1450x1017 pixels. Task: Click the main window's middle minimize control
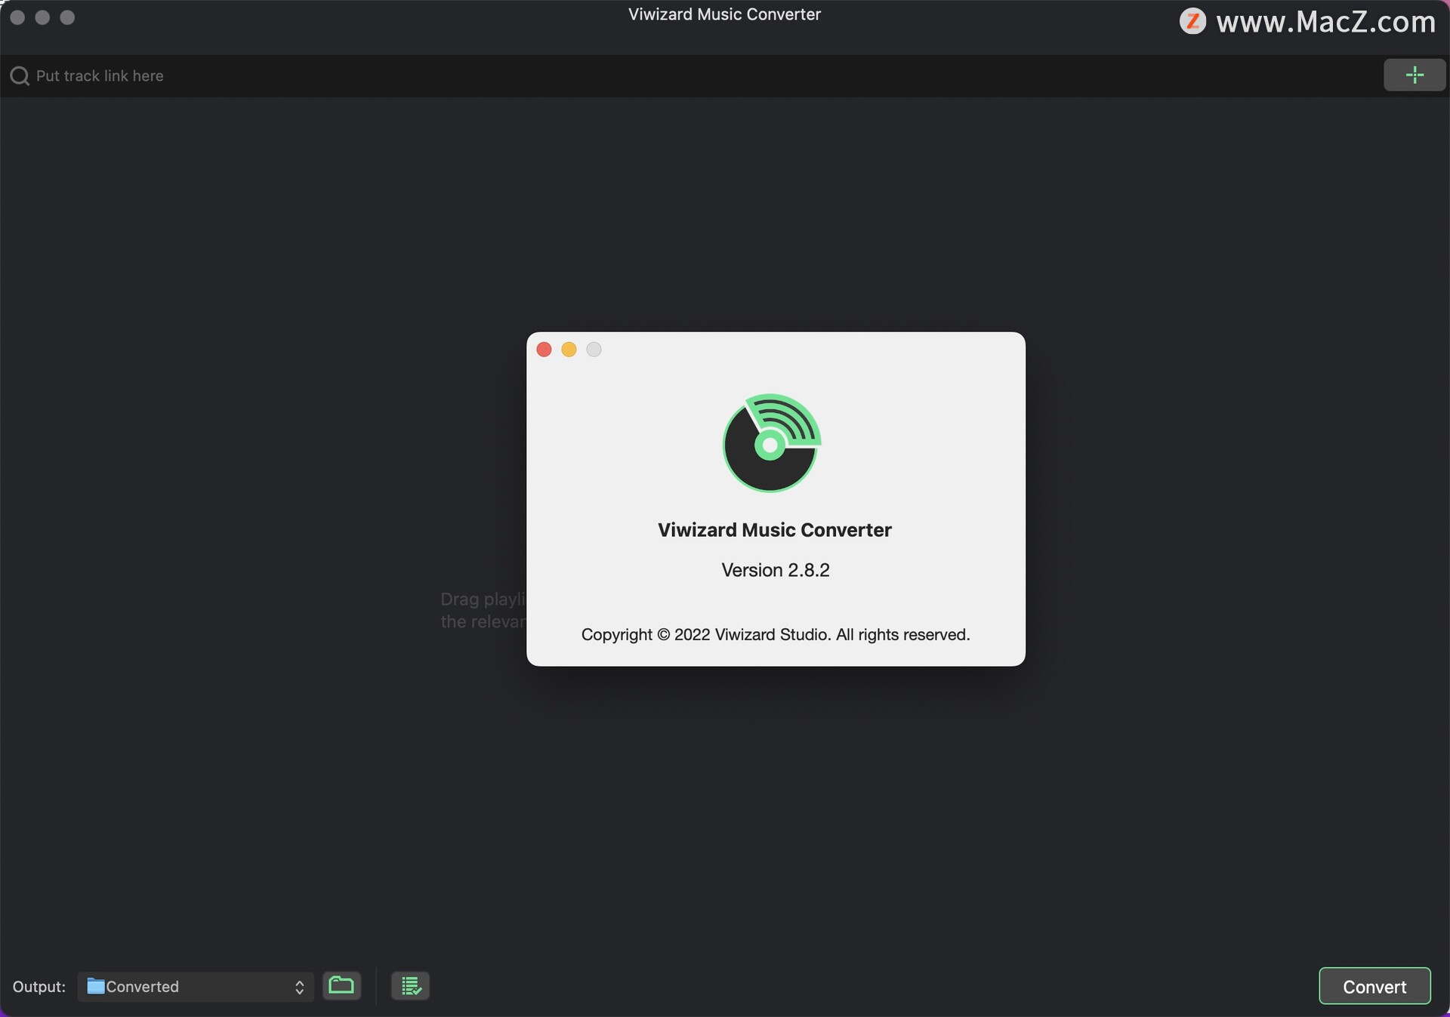[42, 17]
